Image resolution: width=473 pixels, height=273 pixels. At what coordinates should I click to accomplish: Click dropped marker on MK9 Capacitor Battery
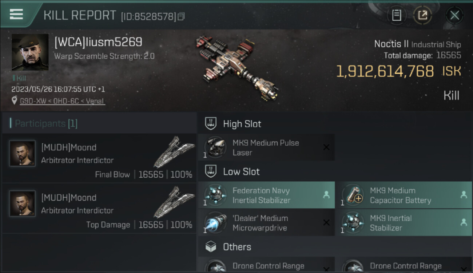coord(464,195)
